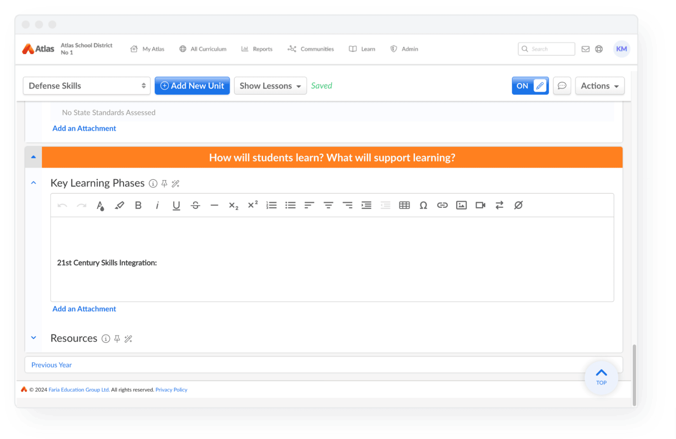
Task: Open the Show Lessons dropdown
Action: 270,86
